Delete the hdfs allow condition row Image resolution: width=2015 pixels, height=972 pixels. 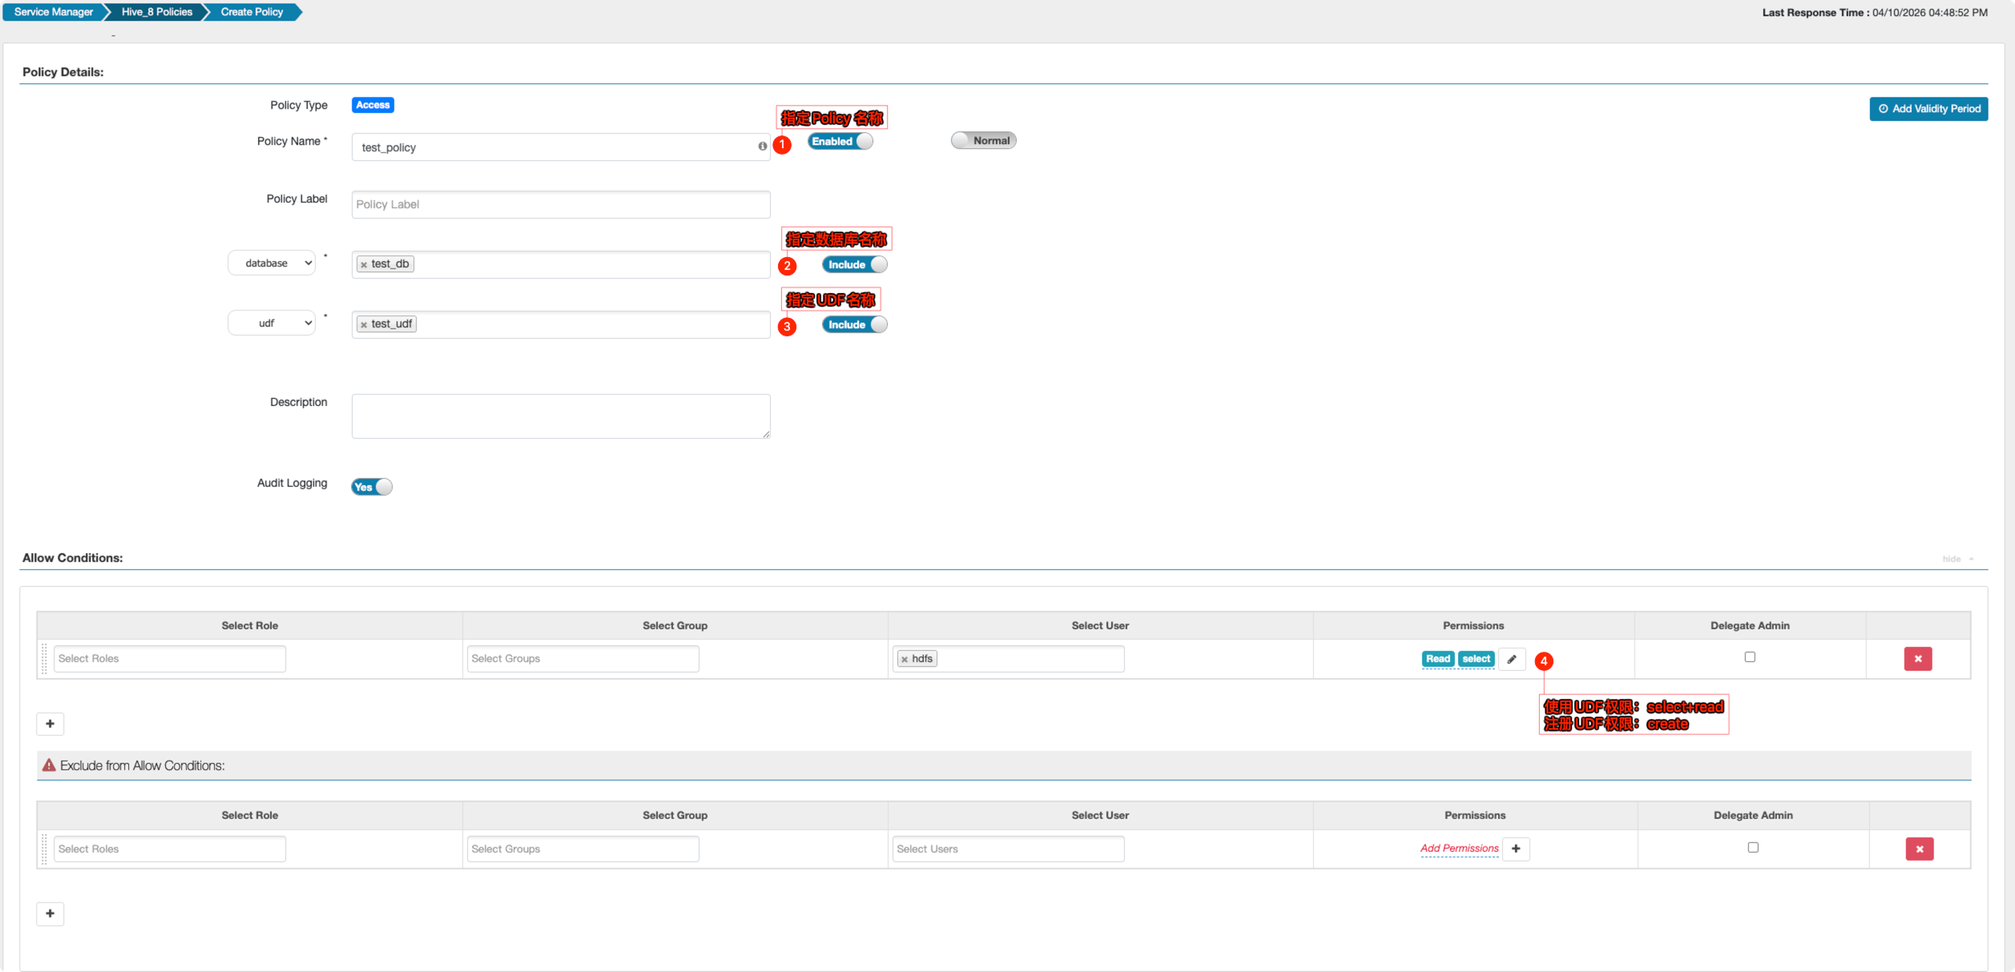[x=1917, y=659]
